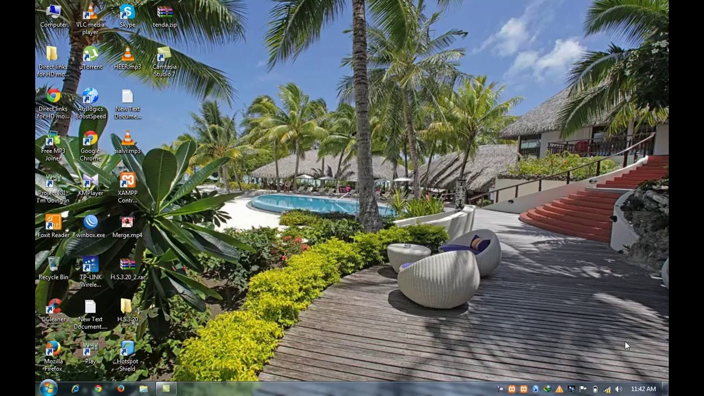Launch Internet Explorer from the taskbar
Screen dimensions: 704x396
(x=75, y=389)
